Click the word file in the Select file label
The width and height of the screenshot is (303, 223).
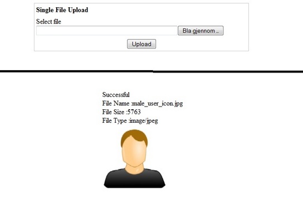[57, 22]
